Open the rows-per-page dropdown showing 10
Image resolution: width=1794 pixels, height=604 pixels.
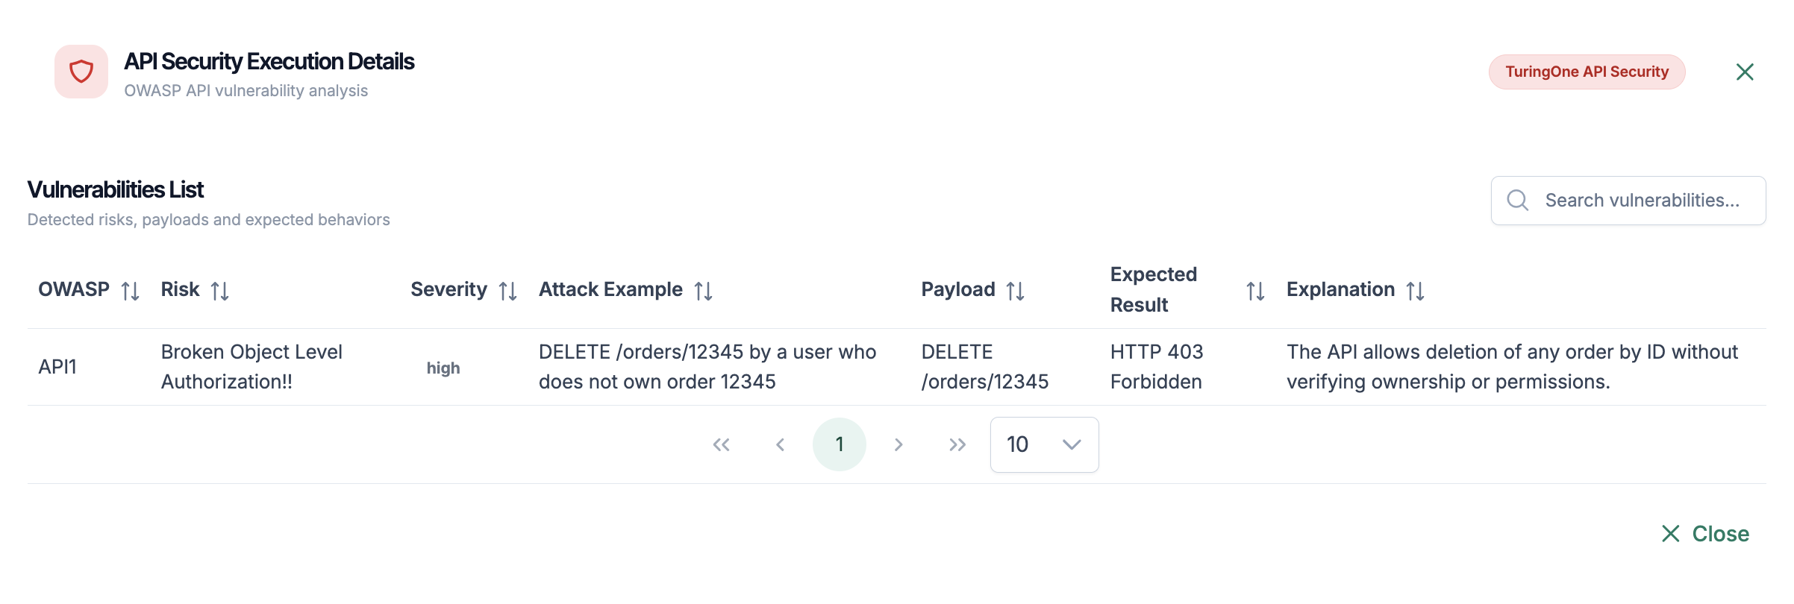pyautogui.click(x=1044, y=444)
